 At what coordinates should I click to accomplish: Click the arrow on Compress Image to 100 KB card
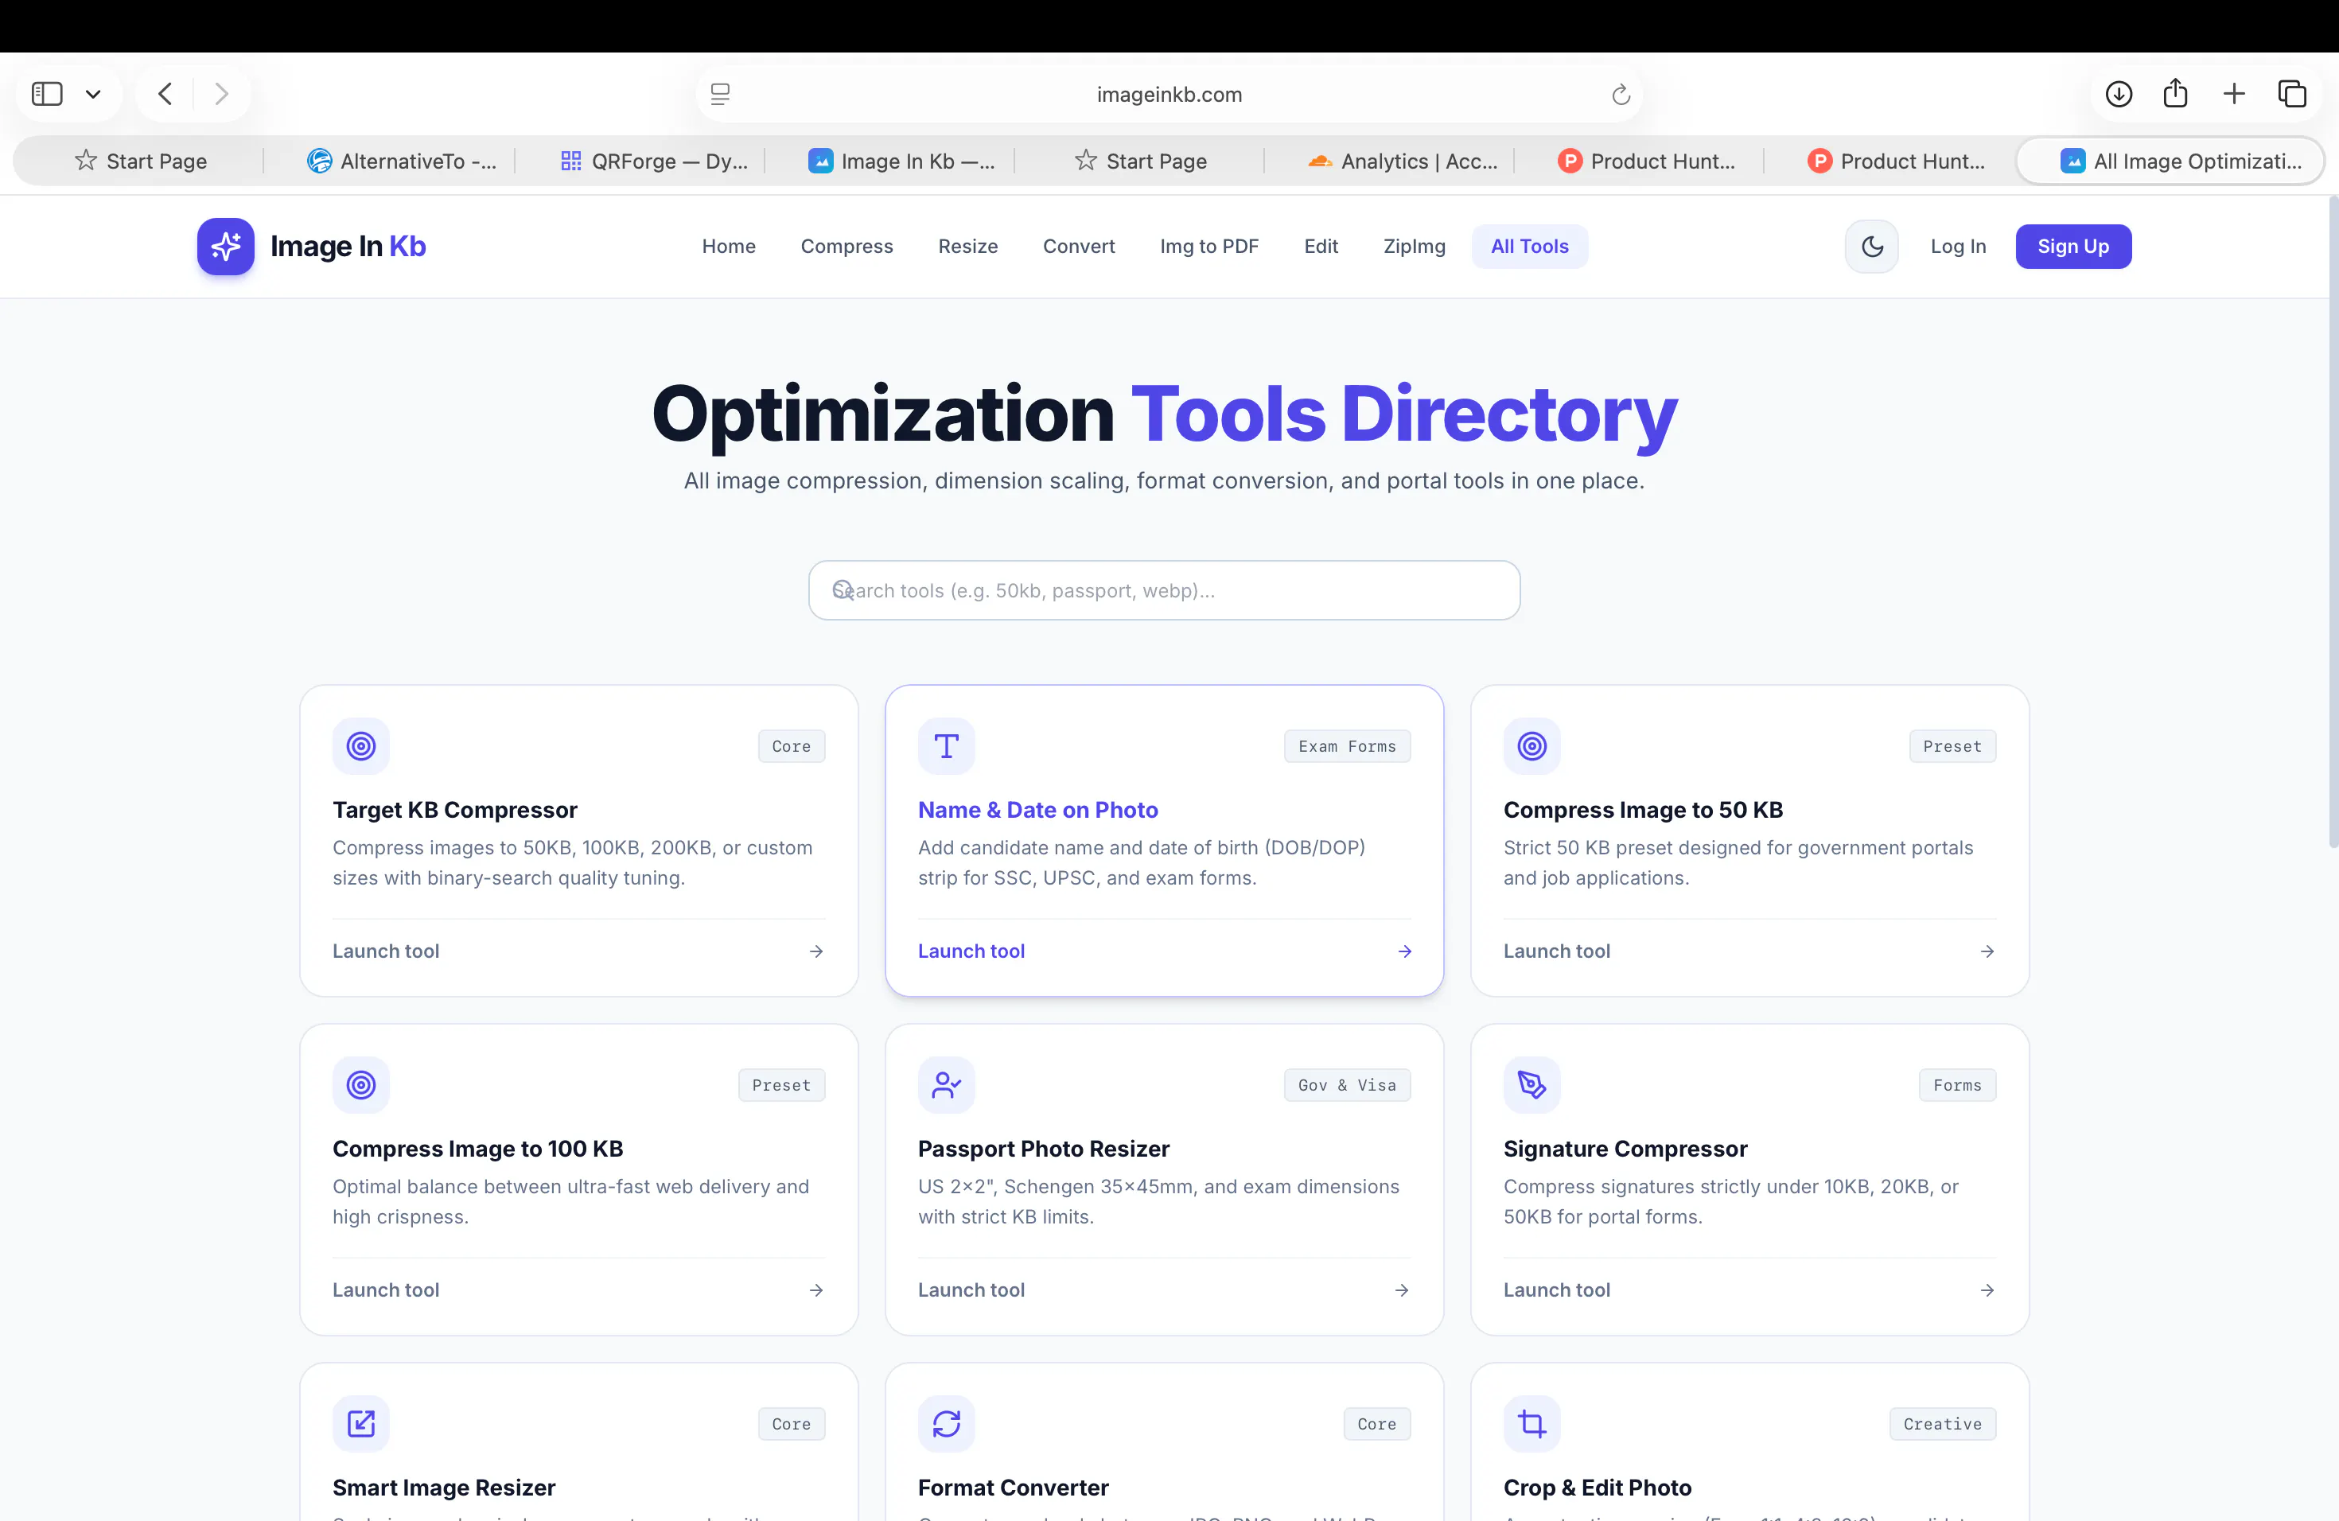click(x=815, y=1291)
